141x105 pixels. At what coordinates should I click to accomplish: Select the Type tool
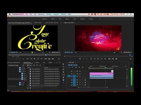[63, 83]
